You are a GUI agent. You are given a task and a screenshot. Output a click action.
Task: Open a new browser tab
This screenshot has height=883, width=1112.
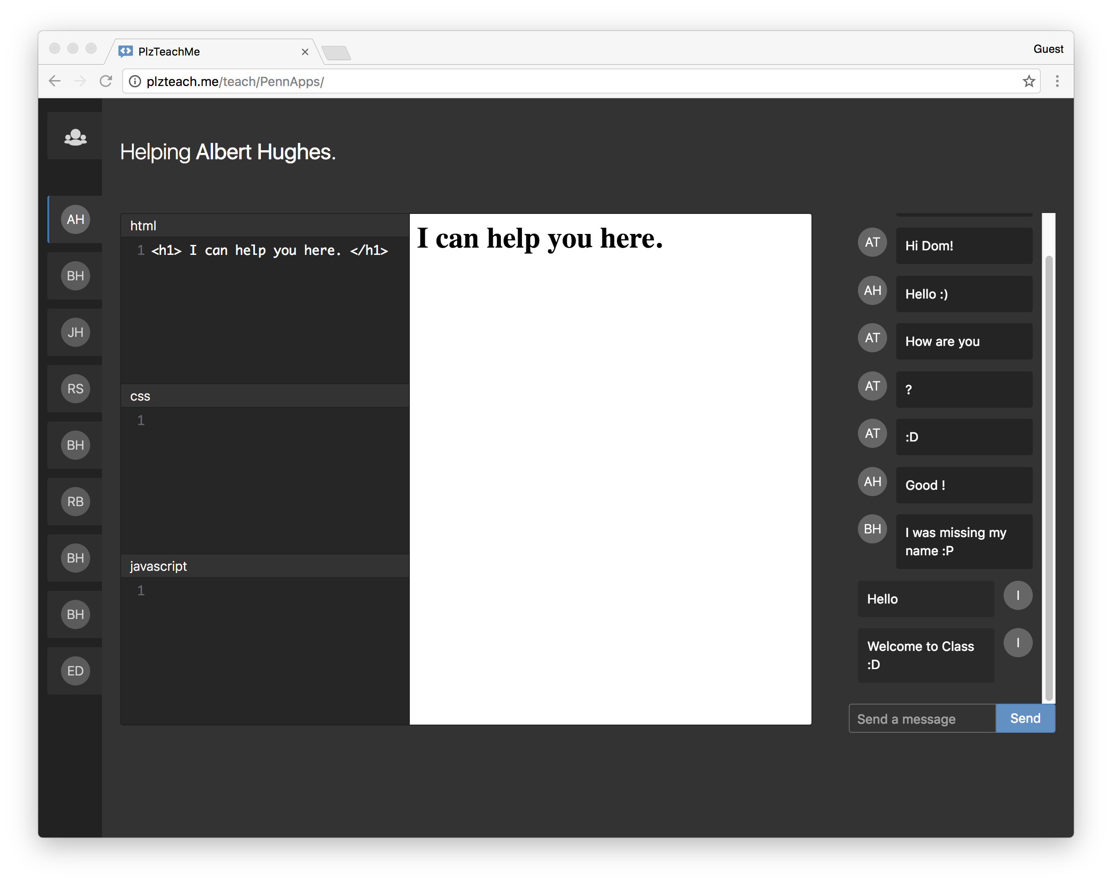point(336,53)
